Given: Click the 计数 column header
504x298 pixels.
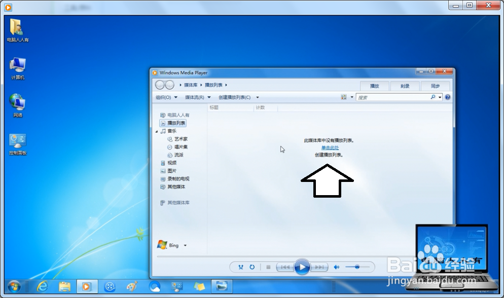Looking at the screenshot, I should click(266, 107).
